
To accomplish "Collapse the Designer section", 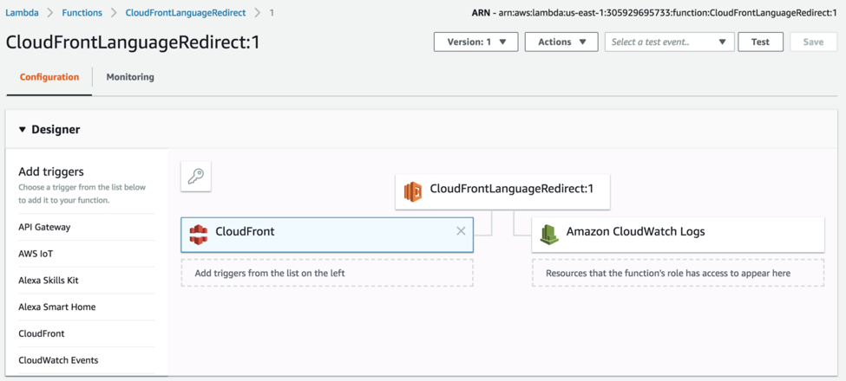I will [x=23, y=130].
